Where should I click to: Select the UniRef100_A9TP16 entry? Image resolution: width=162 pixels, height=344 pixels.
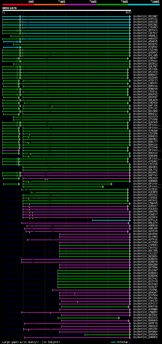(145, 239)
